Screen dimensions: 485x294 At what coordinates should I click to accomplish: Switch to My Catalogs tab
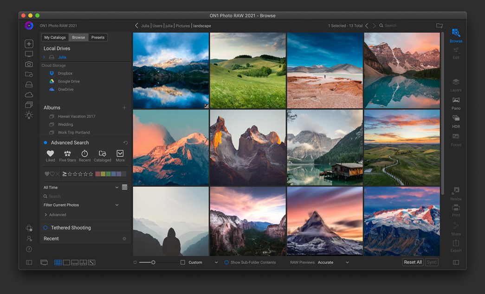(x=55, y=38)
